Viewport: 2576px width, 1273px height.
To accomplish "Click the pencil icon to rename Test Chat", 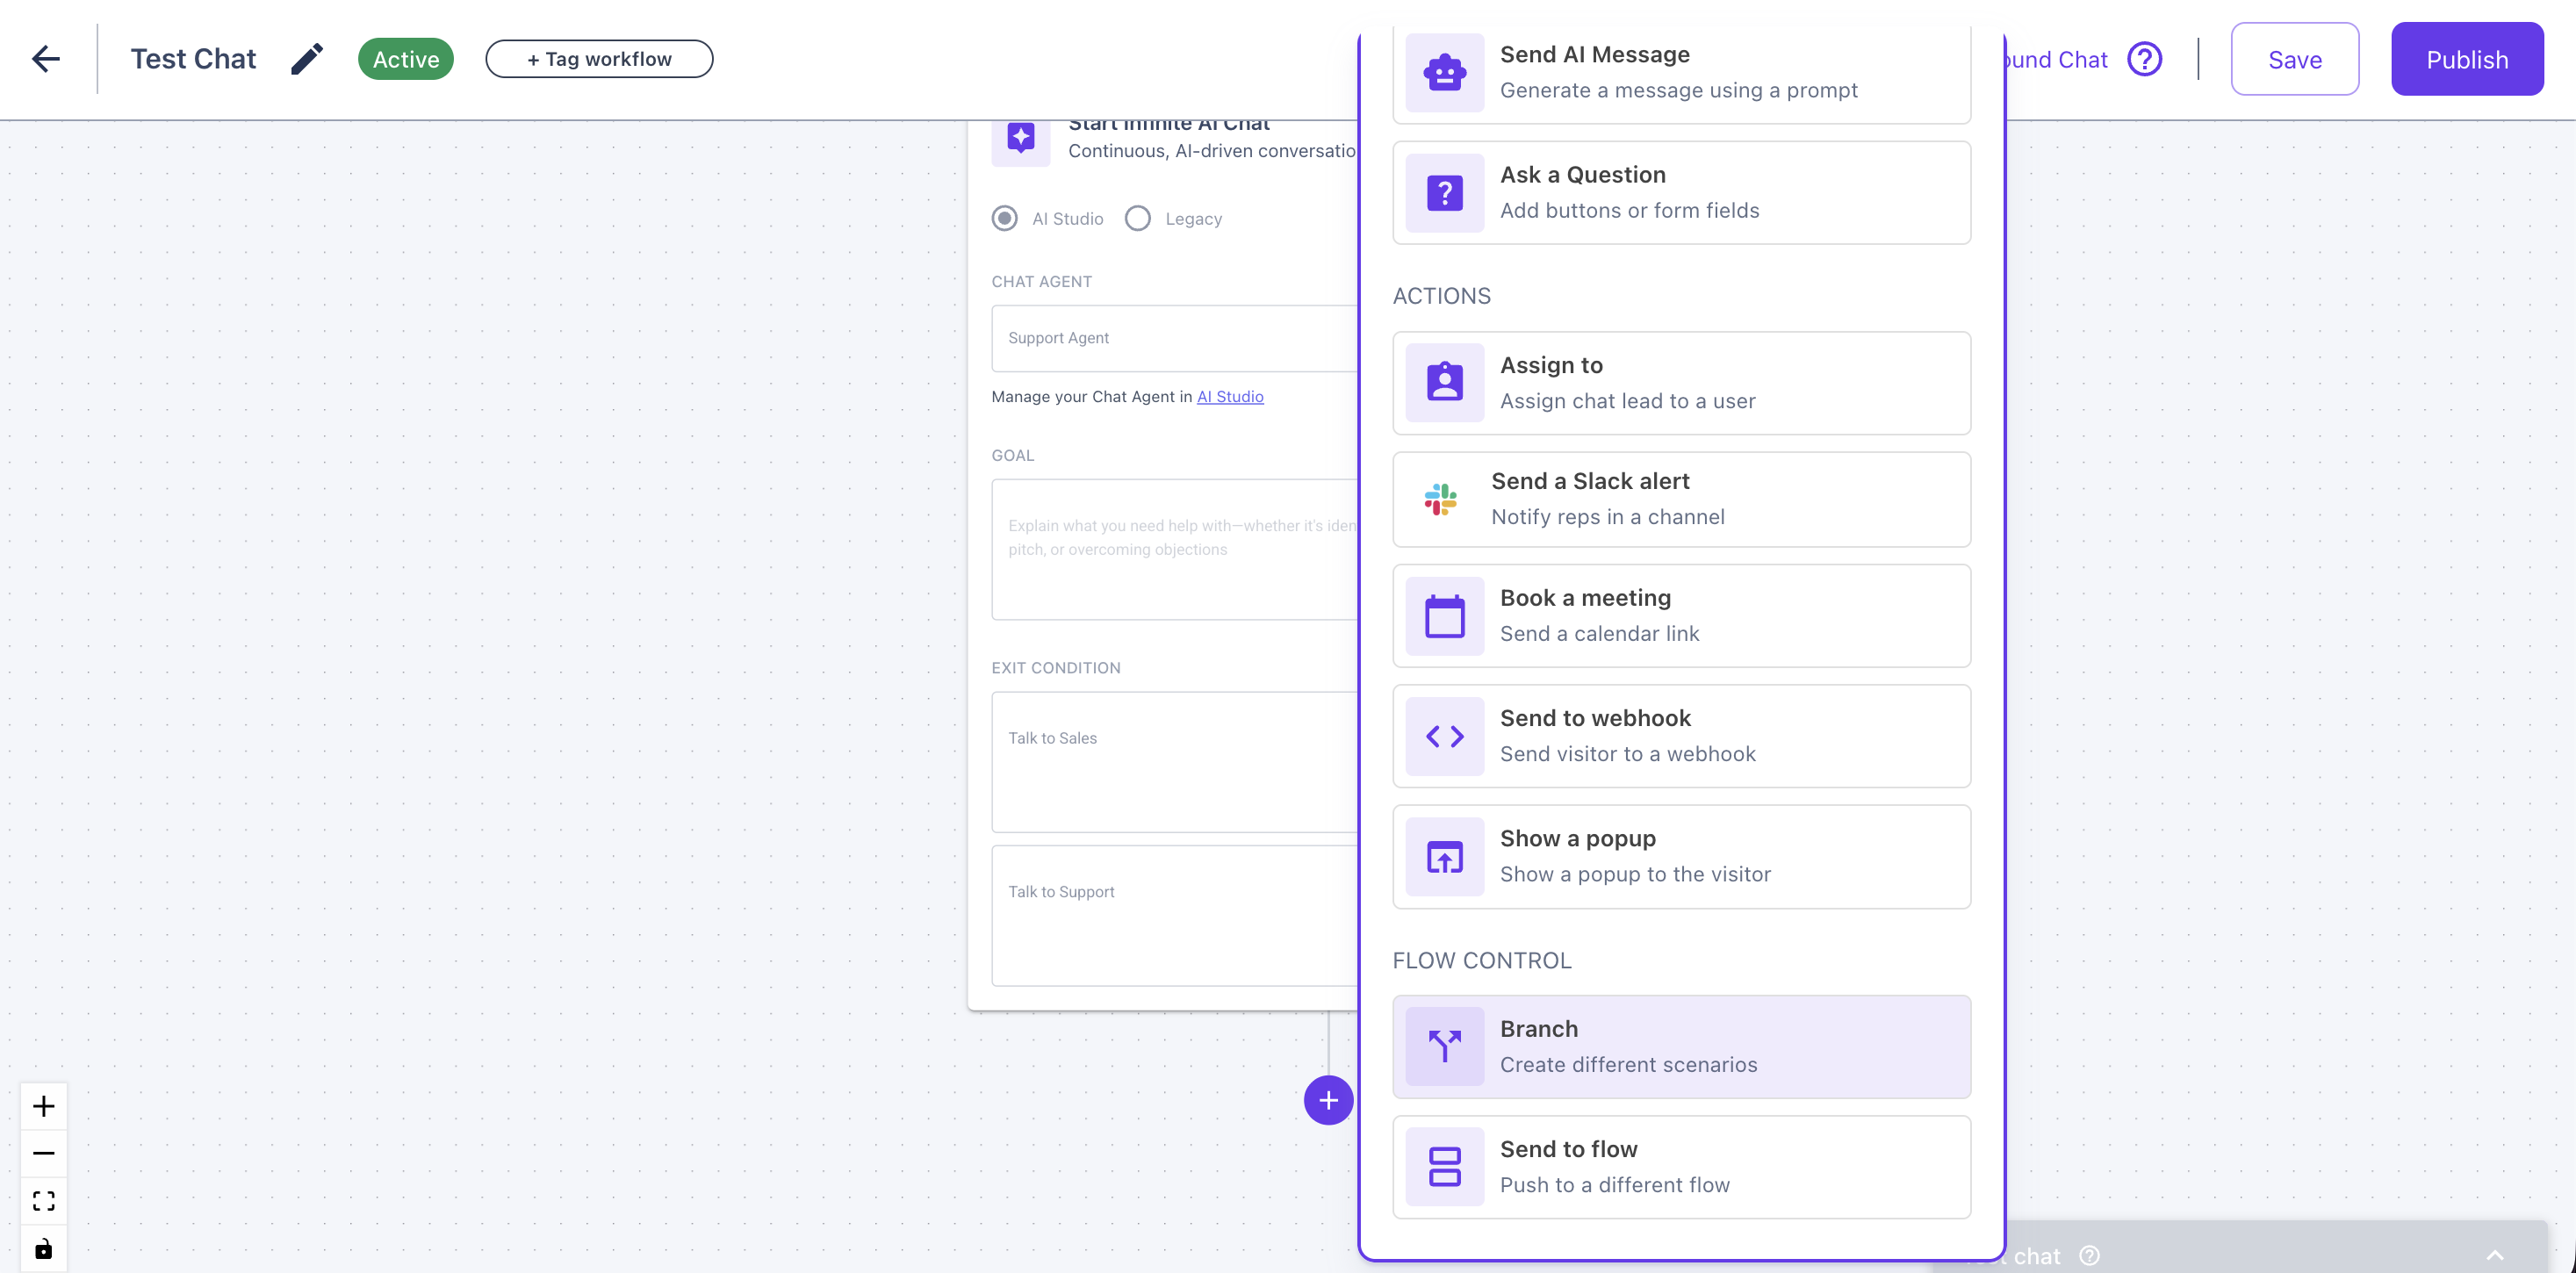I will click(307, 59).
